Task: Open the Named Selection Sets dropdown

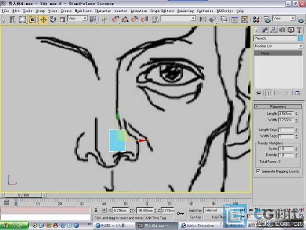Action: coord(178,18)
